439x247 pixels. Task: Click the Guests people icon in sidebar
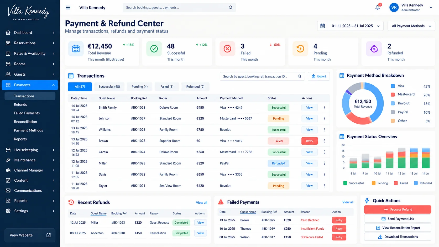coord(8,74)
